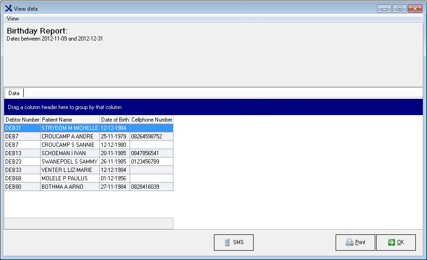427x260 pixels.
Task: Maximize the View data window
Action: [399, 9]
